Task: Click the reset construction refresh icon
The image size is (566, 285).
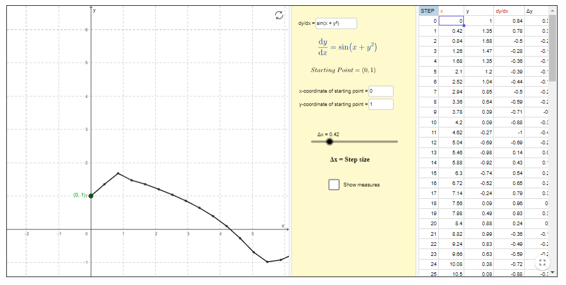Action: pos(279,15)
